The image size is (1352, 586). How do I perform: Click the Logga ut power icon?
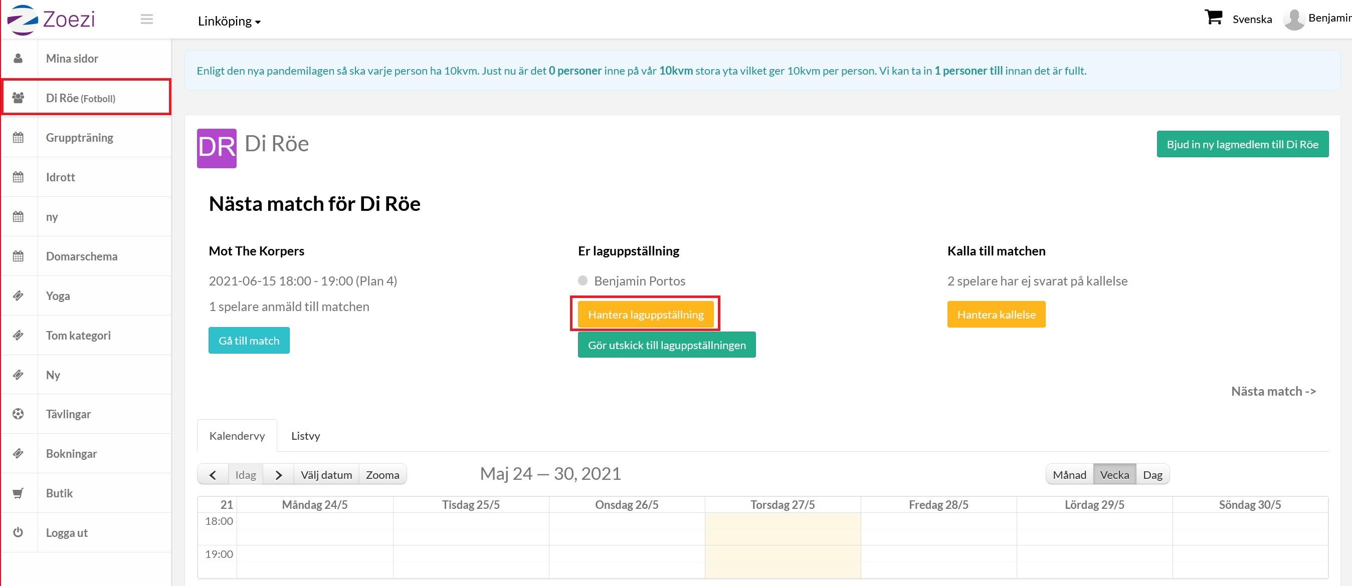pos(19,532)
